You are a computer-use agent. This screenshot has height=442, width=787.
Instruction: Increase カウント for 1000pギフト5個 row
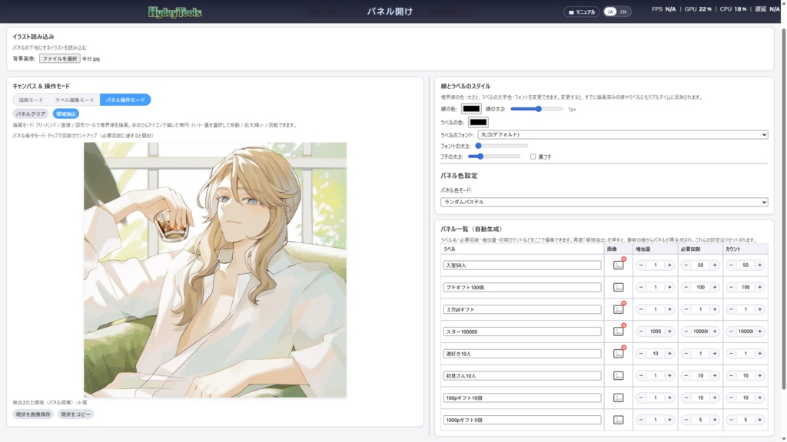click(760, 420)
